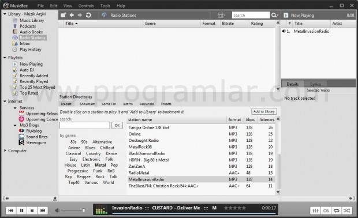
Task: Collapse the Services subtree
Action: 15,108
